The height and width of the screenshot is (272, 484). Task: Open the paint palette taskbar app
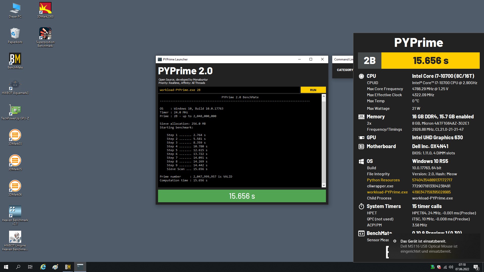[x=55, y=267]
